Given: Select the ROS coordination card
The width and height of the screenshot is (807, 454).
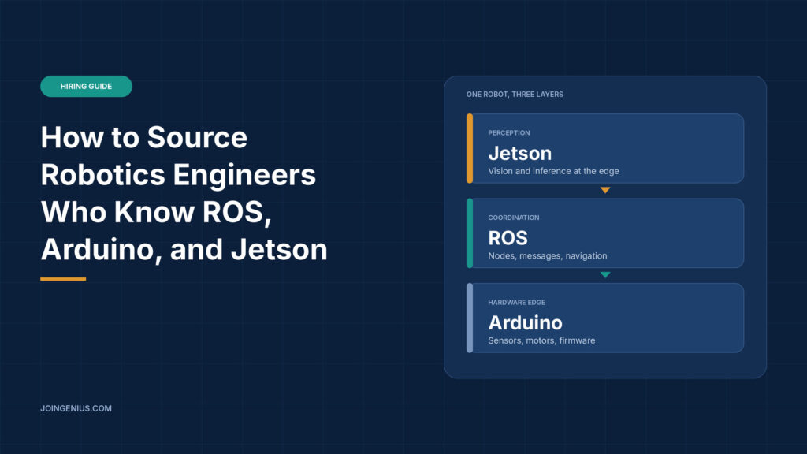Looking at the screenshot, I should [605, 233].
